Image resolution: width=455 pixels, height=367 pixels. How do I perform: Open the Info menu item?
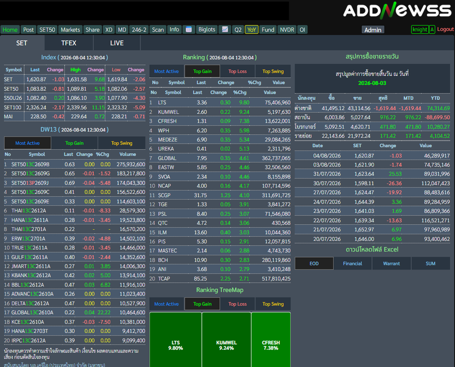tap(174, 30)
